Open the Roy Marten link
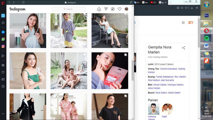The width and height of the screenshot is (213, 120). pos(180,77)
